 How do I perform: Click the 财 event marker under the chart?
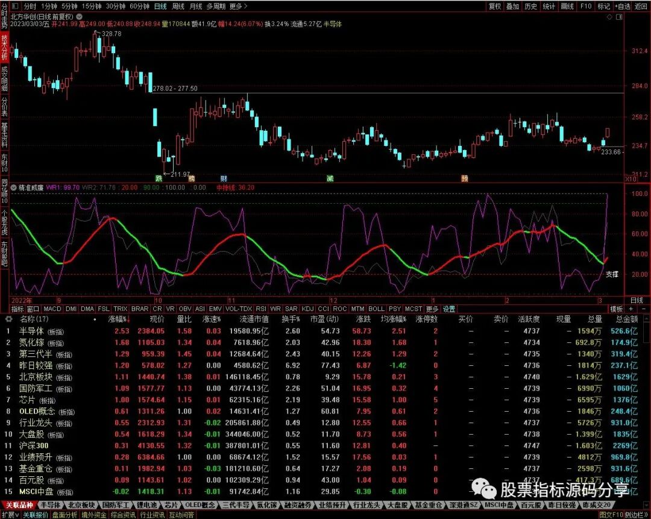click(224, 178)
